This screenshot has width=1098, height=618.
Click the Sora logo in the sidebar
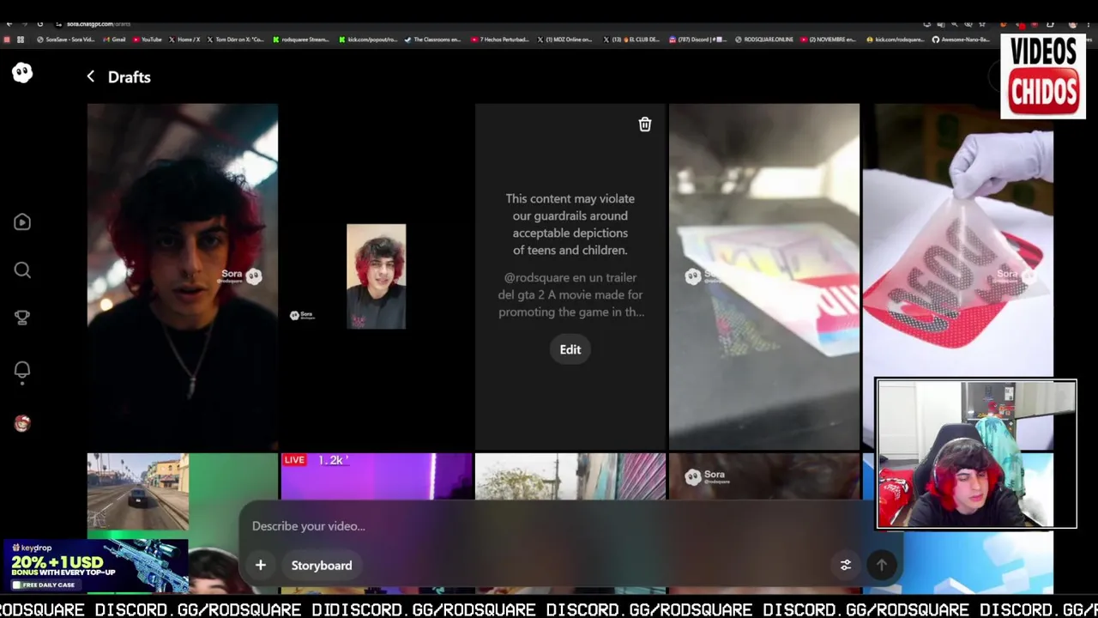tap(22, 73)
